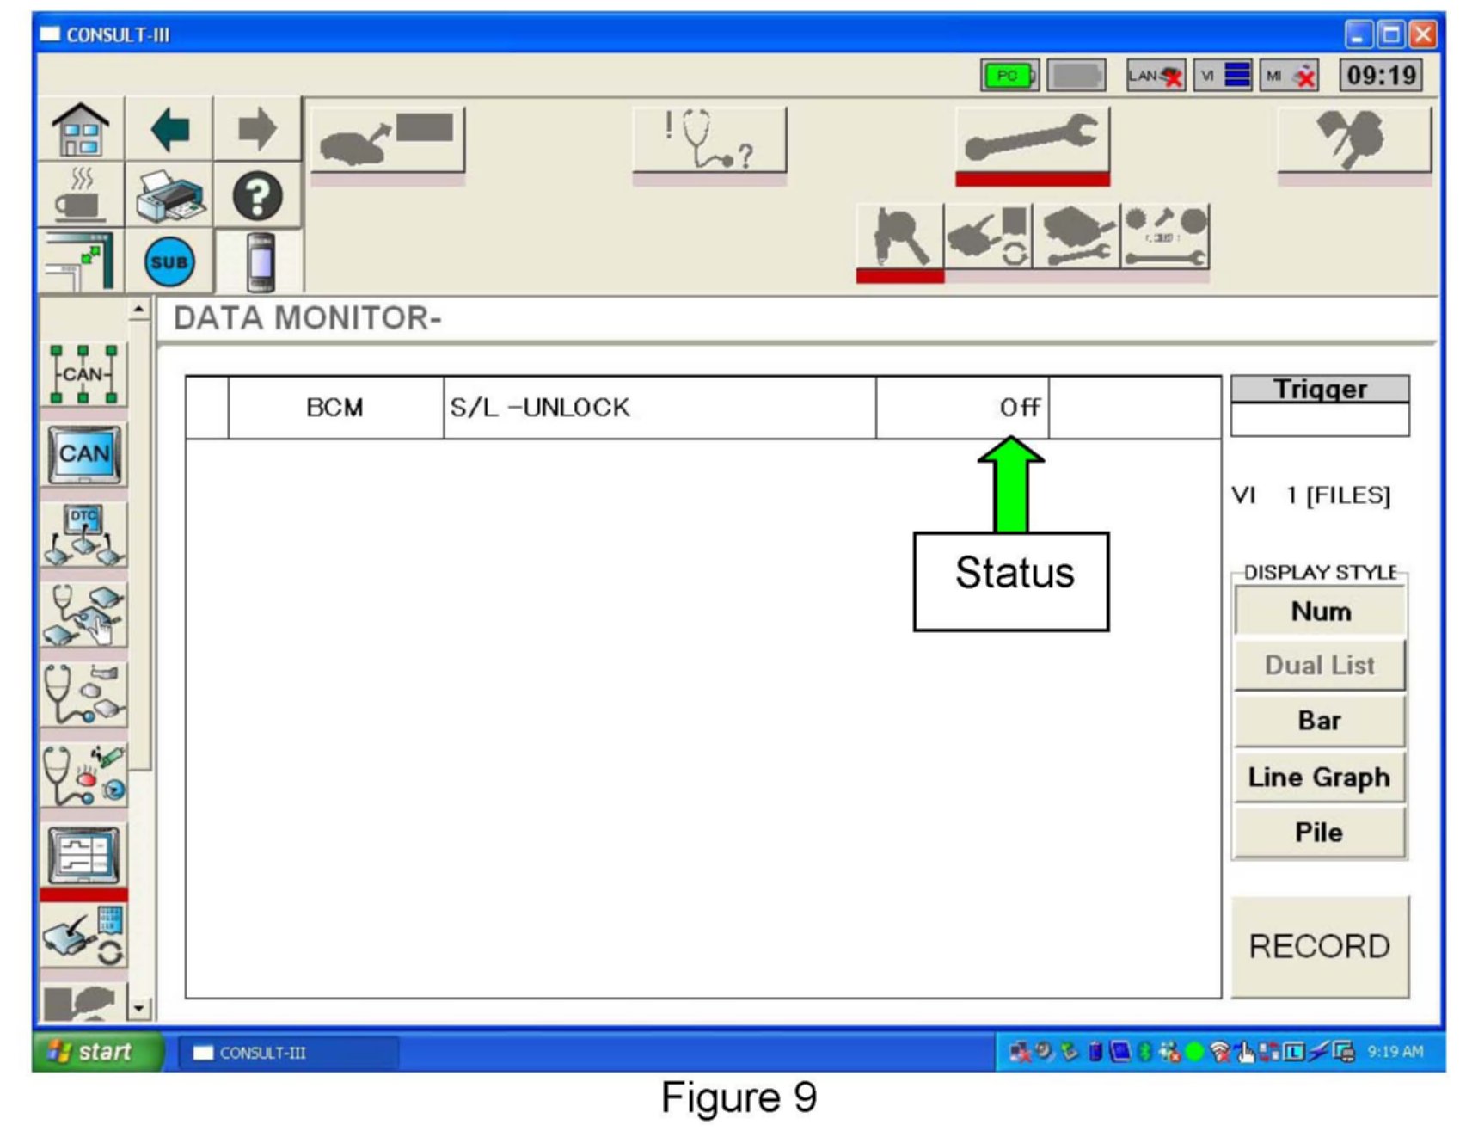Open the hand tools tab at top right

[1354, 140]
